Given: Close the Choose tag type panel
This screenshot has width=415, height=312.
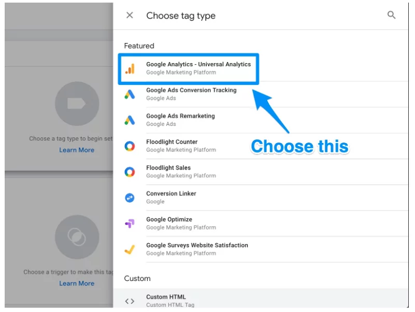Looking at the screenshot, I should (x=130, y=15).
